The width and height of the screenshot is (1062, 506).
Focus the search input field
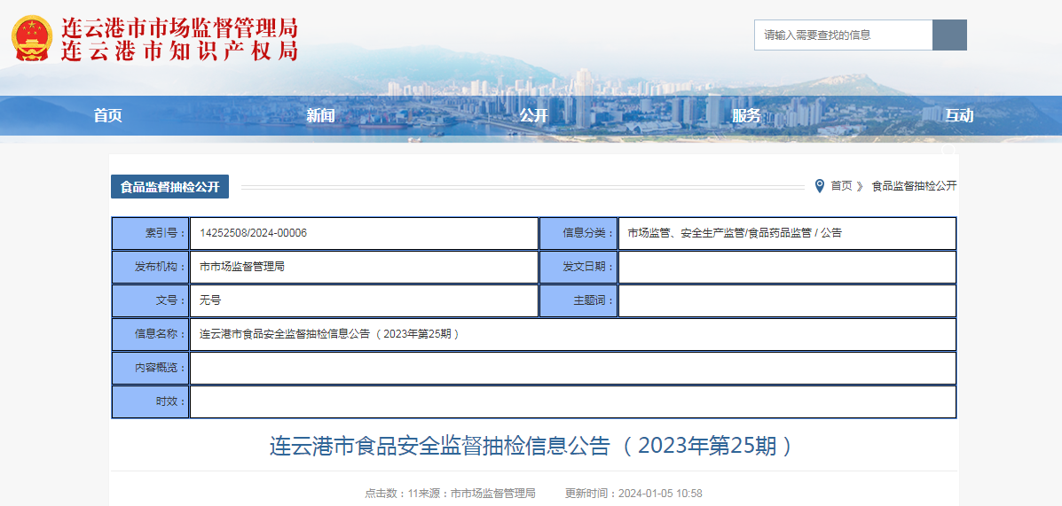pos(843,35)
